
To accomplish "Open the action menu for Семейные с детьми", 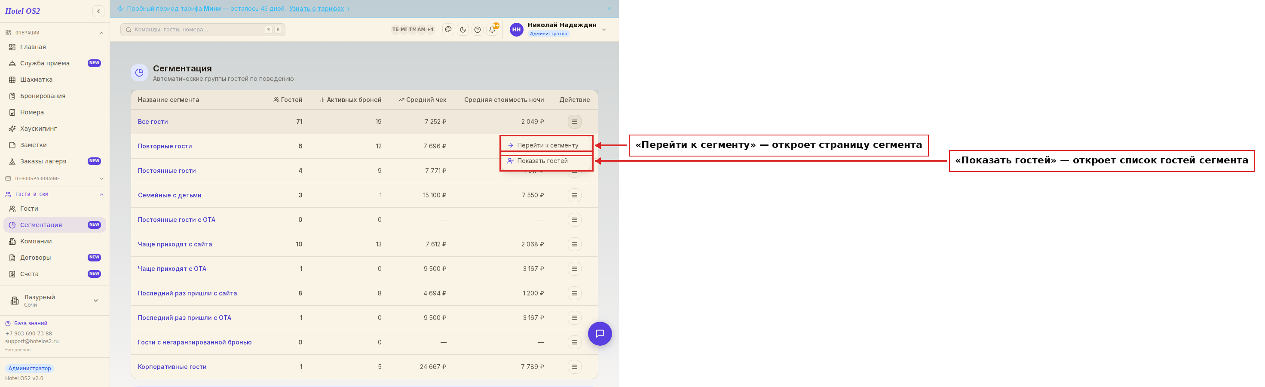I will [574, 195].
